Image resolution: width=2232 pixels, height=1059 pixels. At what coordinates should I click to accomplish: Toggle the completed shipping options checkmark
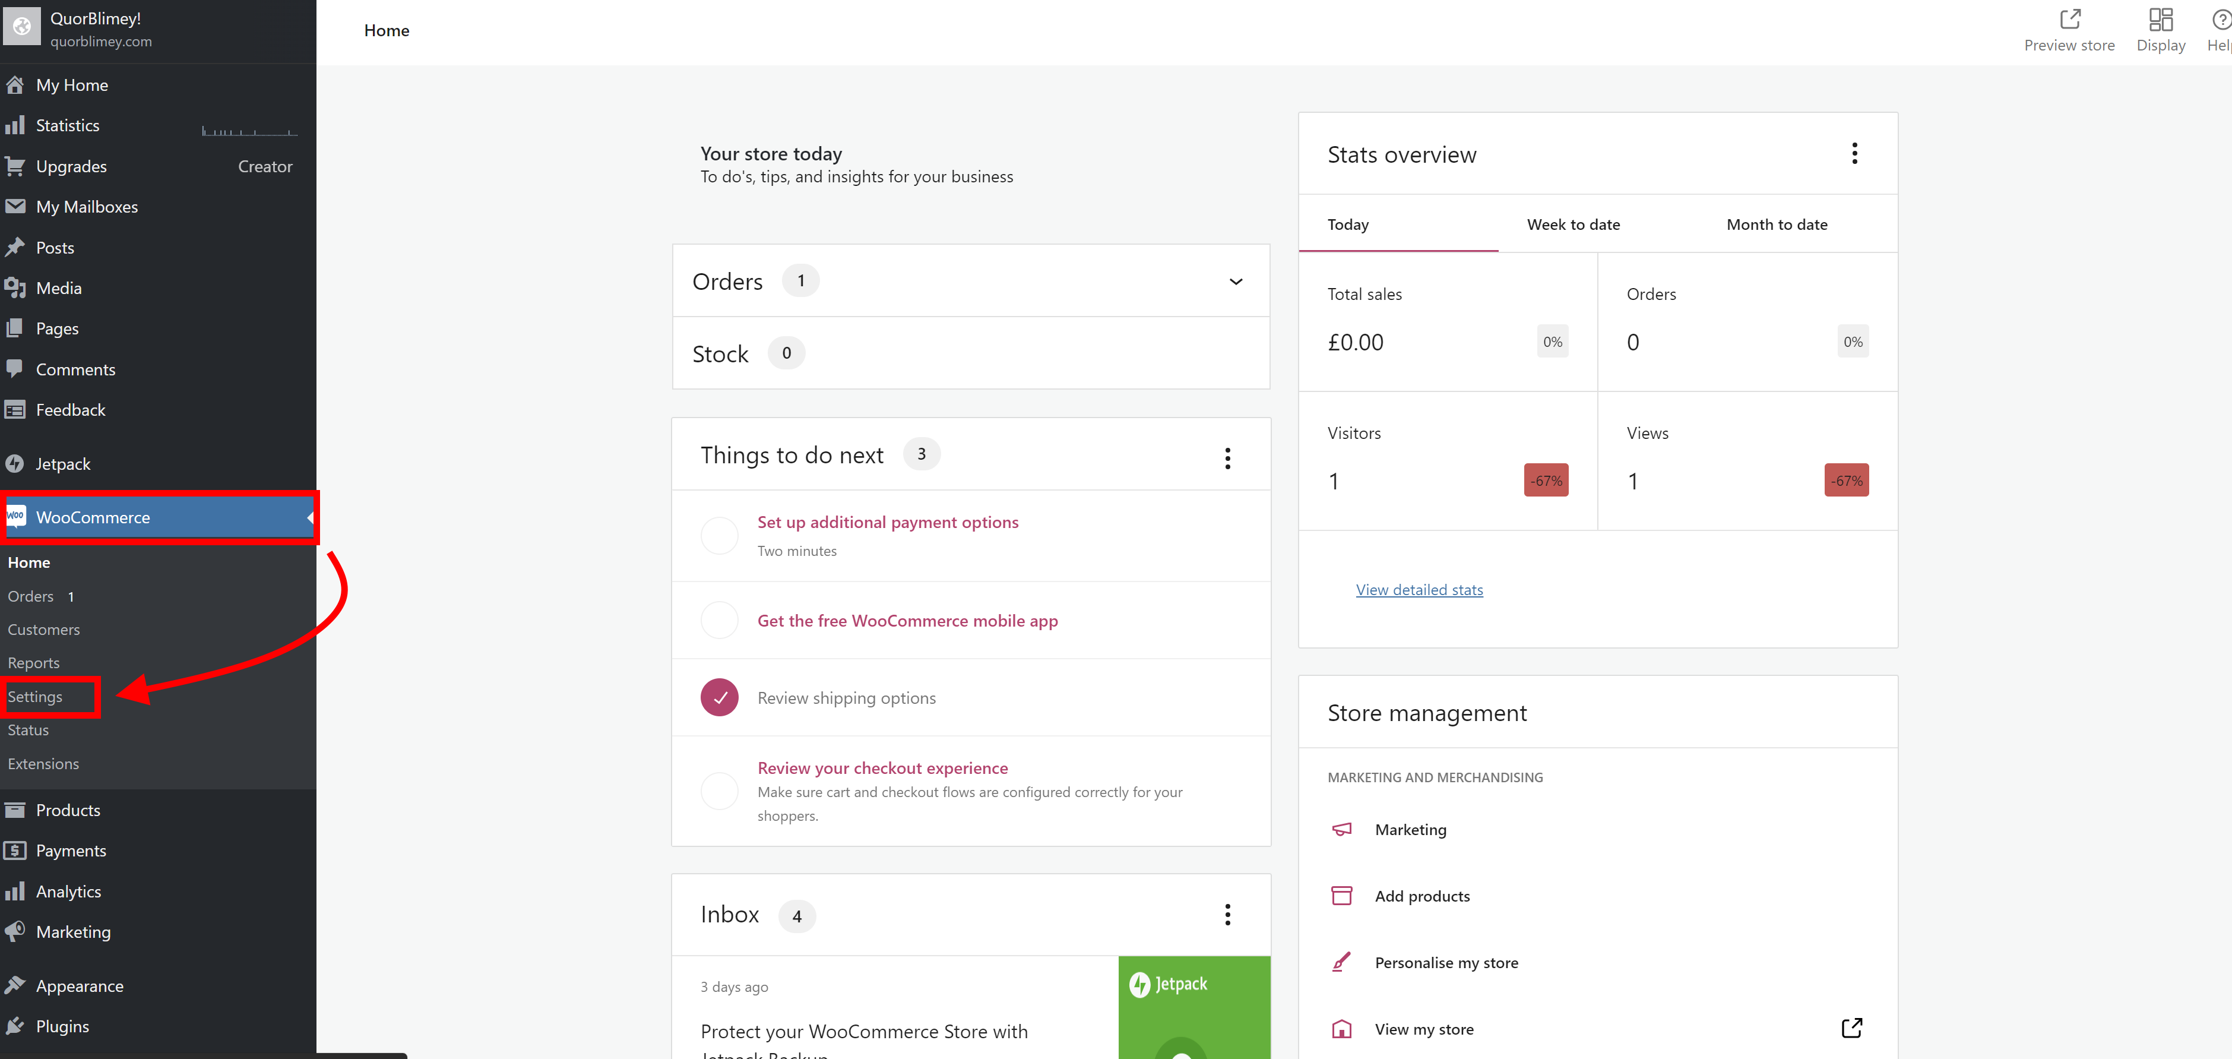[x=719, y=698]
